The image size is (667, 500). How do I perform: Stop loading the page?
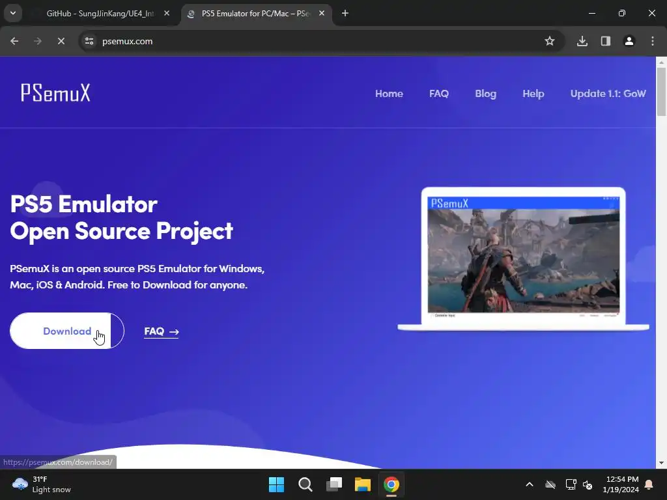[x=61, y=41]
